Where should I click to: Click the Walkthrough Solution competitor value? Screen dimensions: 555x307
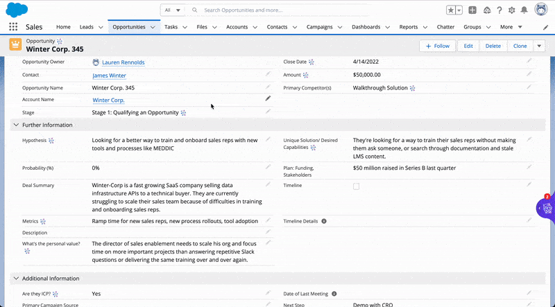(x=380, y=88)
